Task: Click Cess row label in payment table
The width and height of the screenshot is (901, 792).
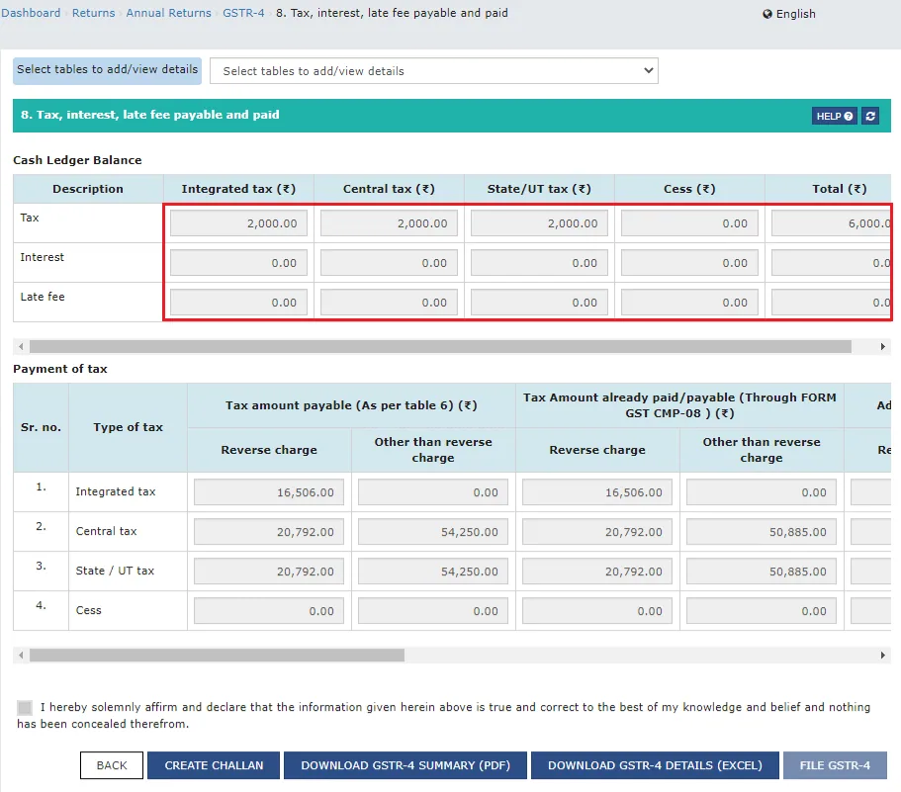Action: pyautogui.click(x=88, y=610)
